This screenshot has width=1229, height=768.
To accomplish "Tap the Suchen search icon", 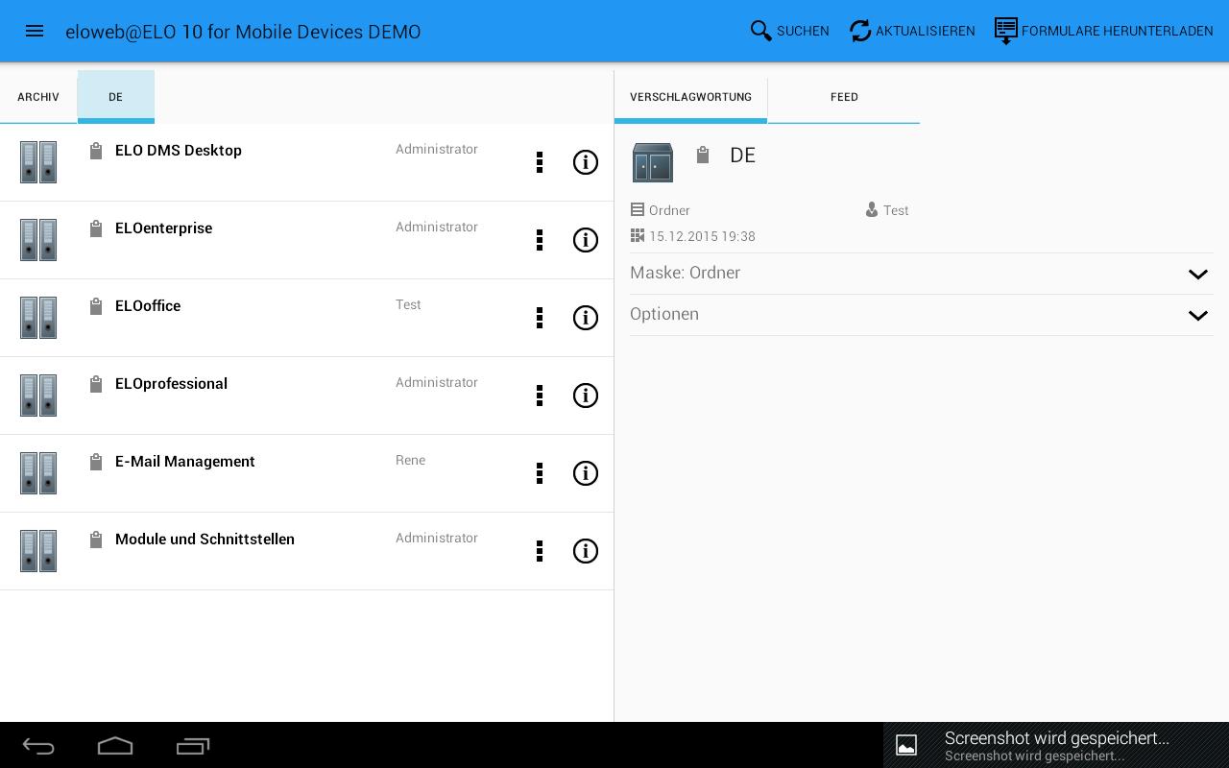I will point(761,31).
